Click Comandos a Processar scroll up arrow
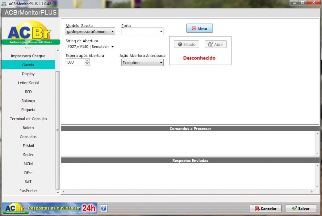 point(317,134)
